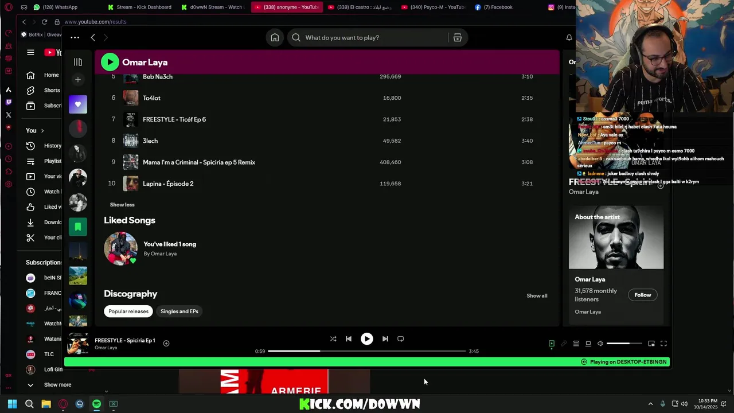This screenshot has width=734, height=413.
Task: Select track FREESTYLE - Ticéf Ep 6
Action: tap(174, 119)
